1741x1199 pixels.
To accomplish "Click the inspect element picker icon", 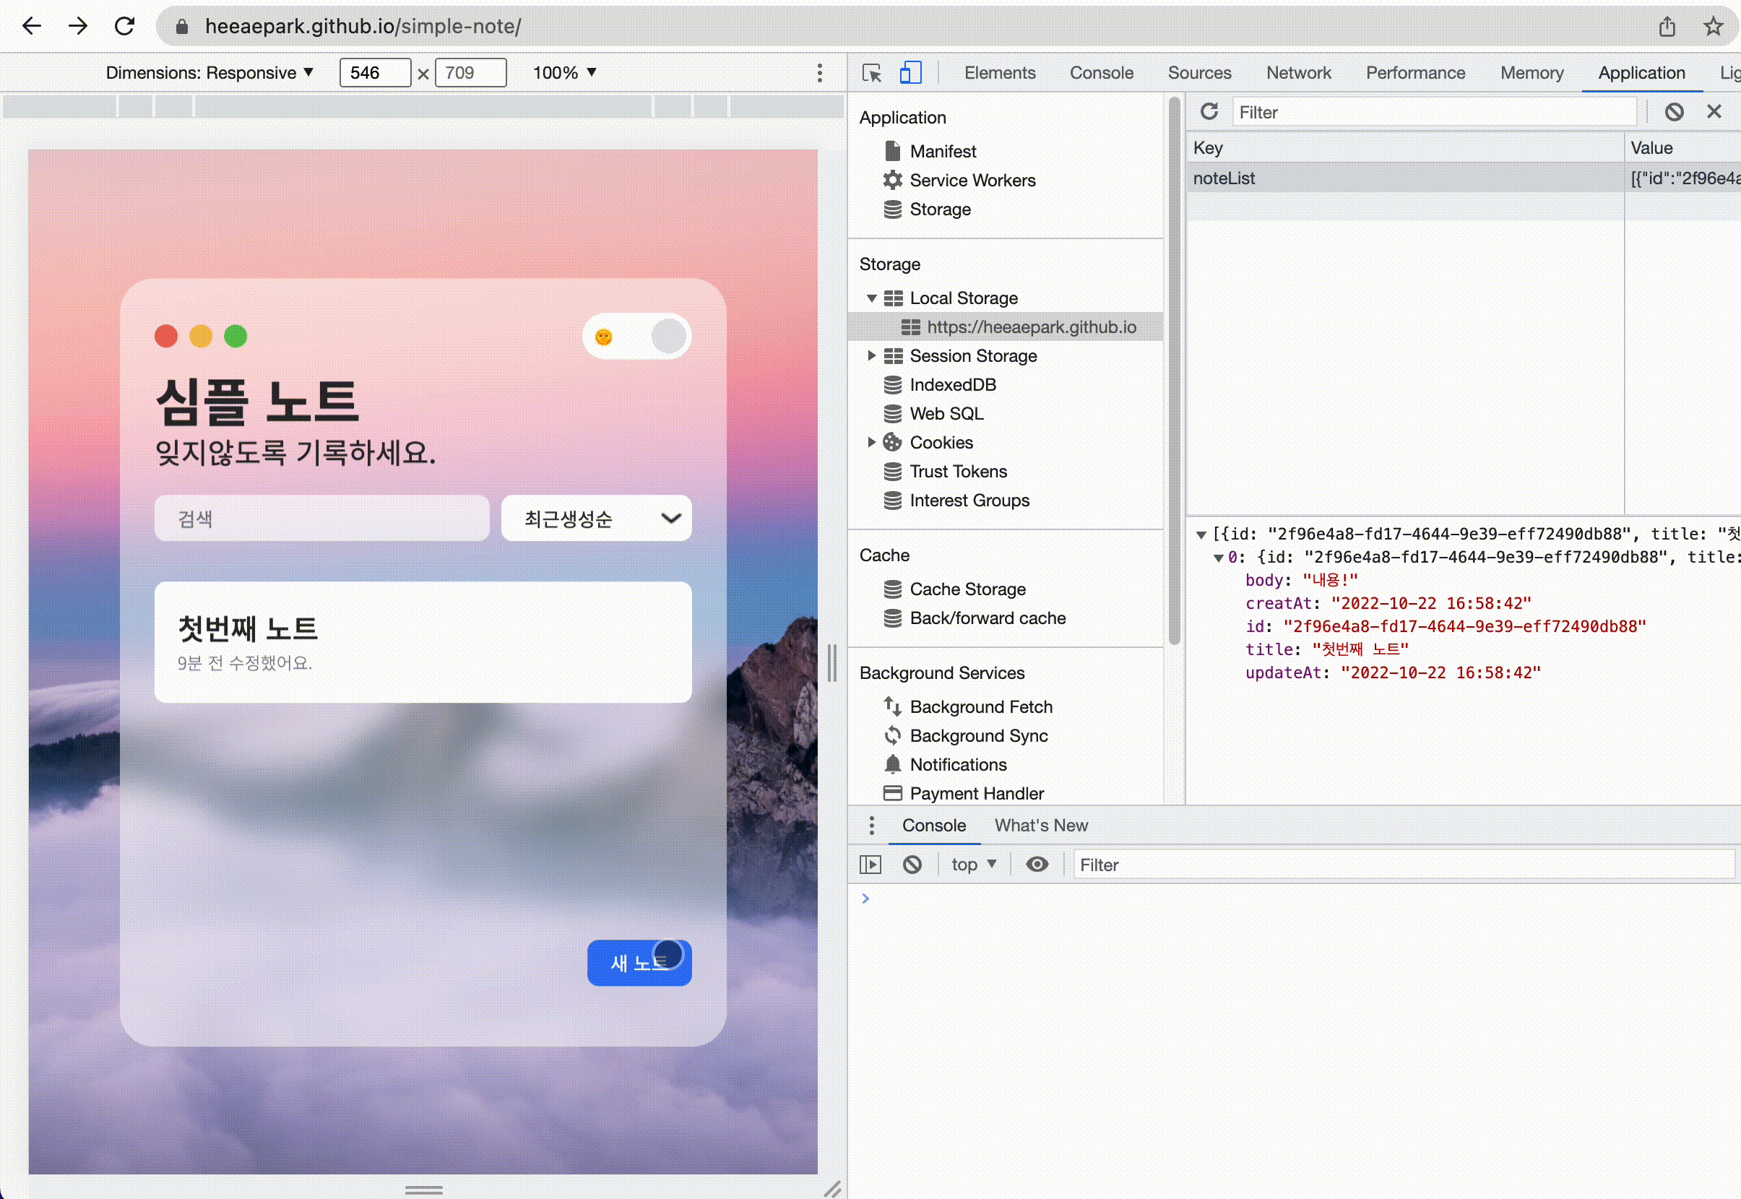I will point(872,73).
